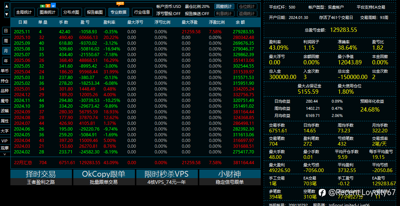Click the 返佣统计 button

tap(247, 14)
